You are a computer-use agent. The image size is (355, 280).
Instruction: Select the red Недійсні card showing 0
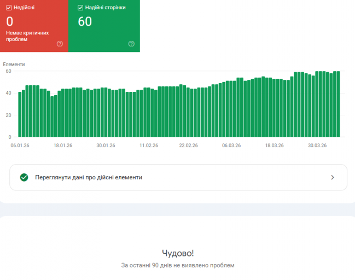click(34, 26)
